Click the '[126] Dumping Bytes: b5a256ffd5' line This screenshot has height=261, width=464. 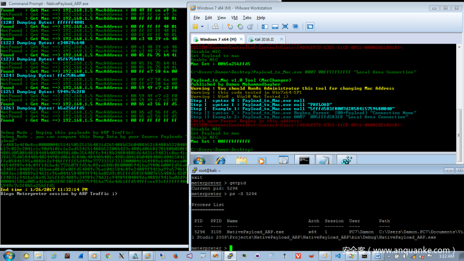[x=43, y=108]
